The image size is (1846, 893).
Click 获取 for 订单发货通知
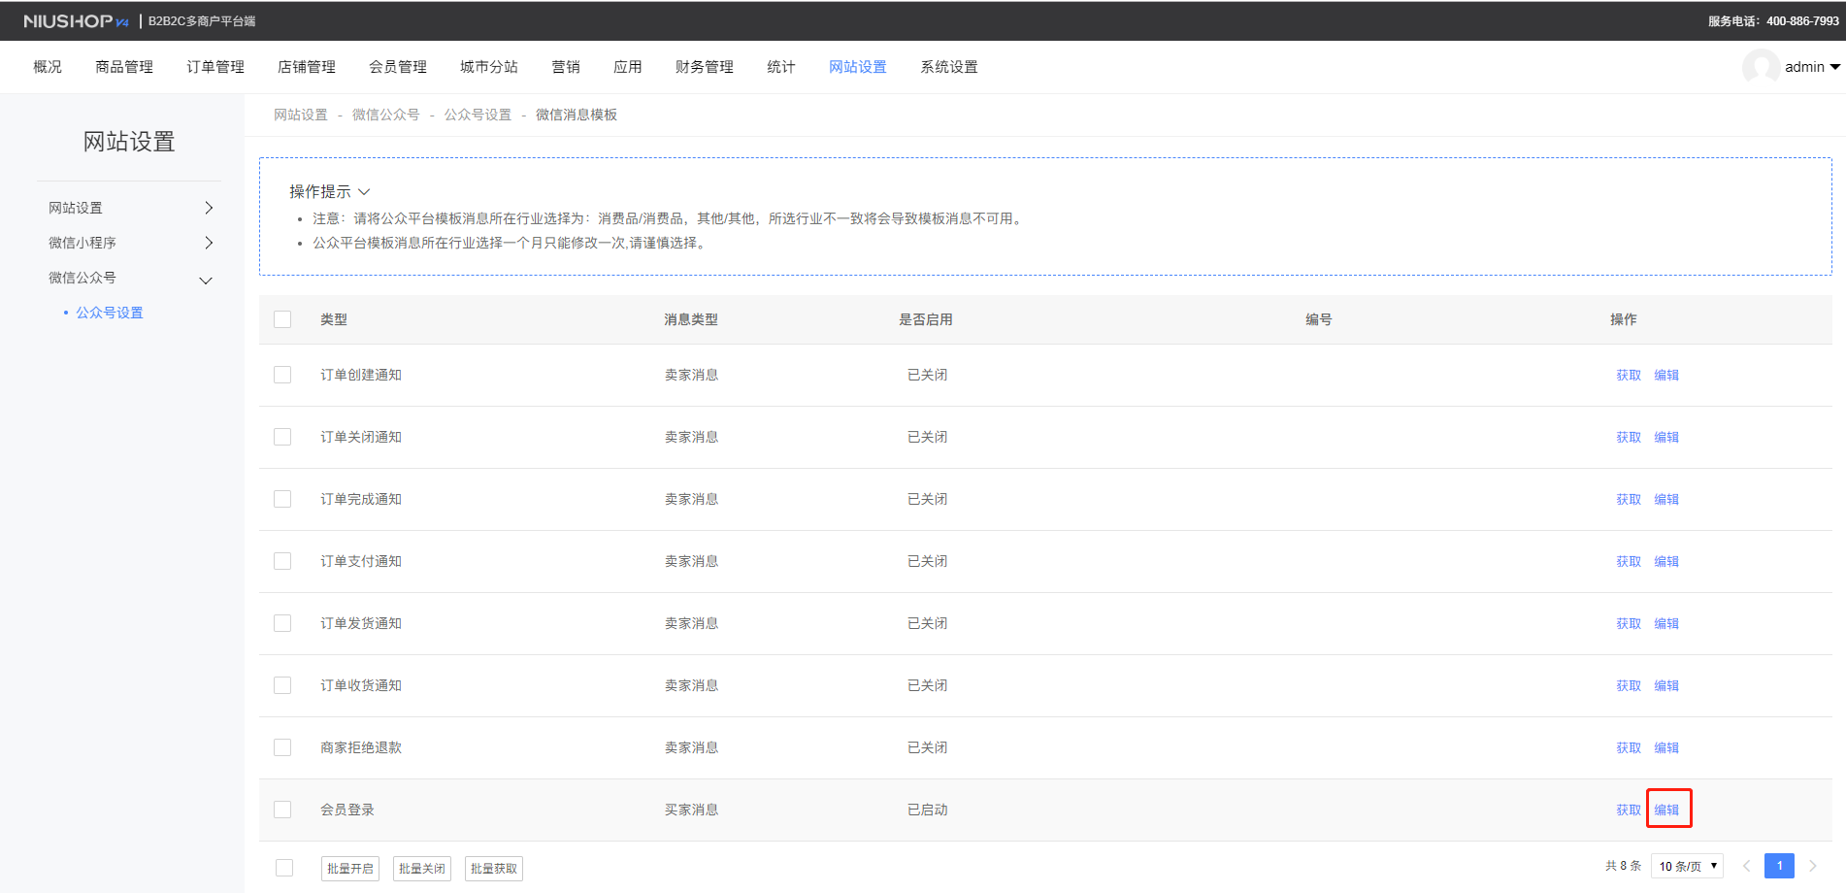pos(1629,623)
